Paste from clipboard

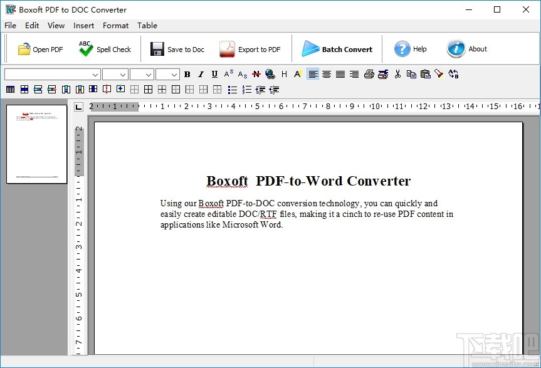(426, 74)
